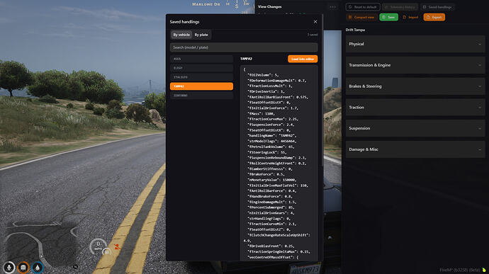Click the minimap north N marker
Viewport: 489px width, 274px height.
(75, 266)
